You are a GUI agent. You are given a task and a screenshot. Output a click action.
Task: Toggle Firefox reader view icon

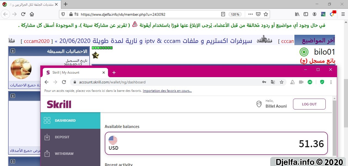(x=223, y=14)
